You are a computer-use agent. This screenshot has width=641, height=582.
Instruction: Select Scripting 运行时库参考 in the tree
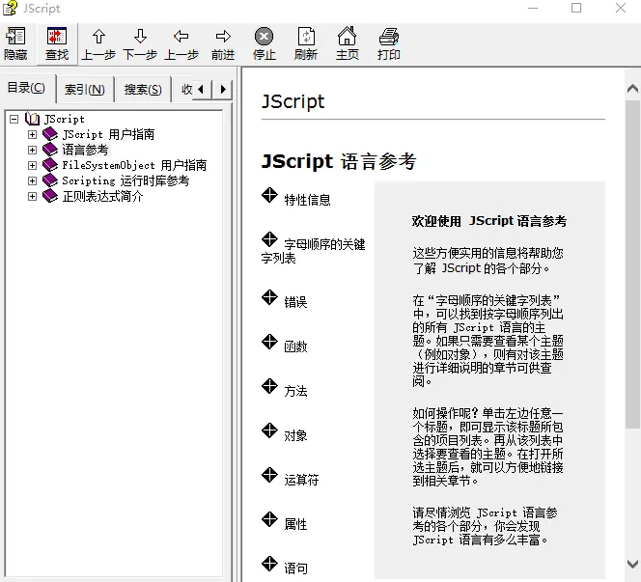pyautogui.click(x=125, y=180)
